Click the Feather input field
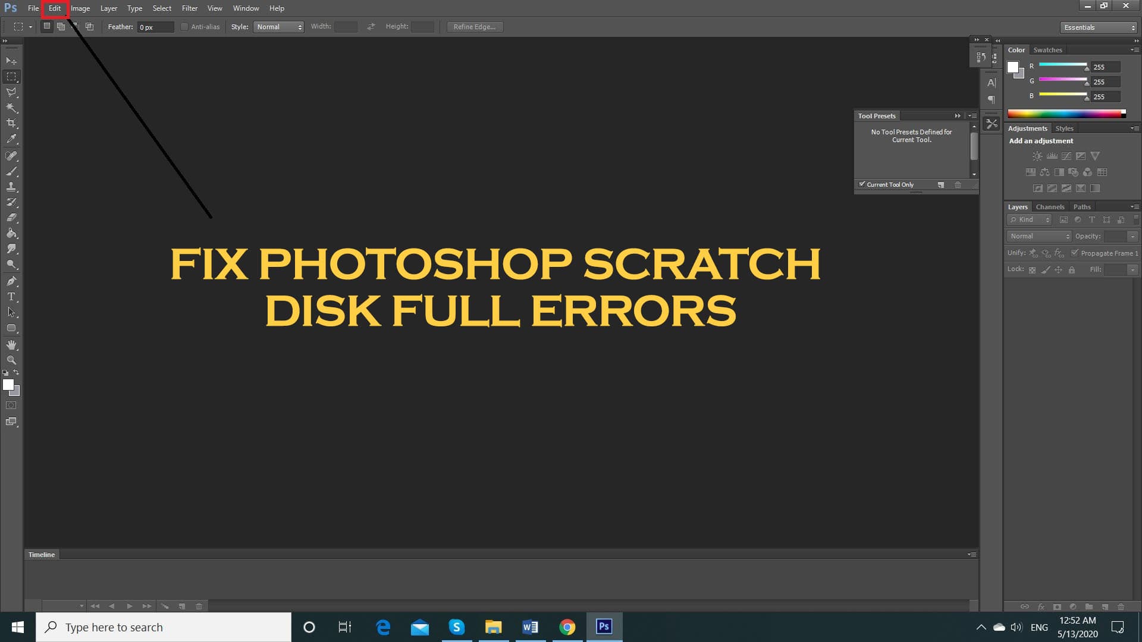 tap(156, 27)
